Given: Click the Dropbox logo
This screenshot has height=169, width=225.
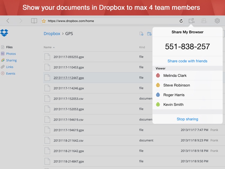Looking at the screenshot, I should tap(4, 33).
